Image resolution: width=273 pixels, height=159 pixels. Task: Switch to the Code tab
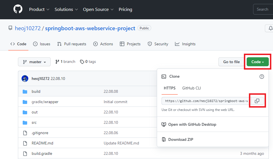click(18, 44)
